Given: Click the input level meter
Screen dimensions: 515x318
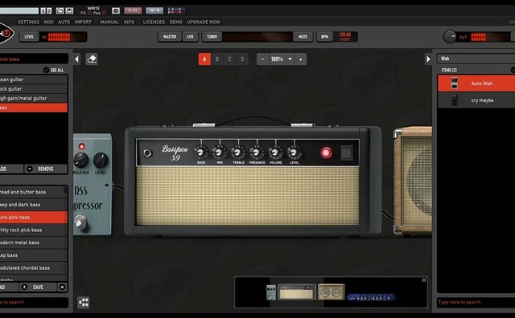Looking at the screenshot, I should pyautogui.click(x=64, y=37).
